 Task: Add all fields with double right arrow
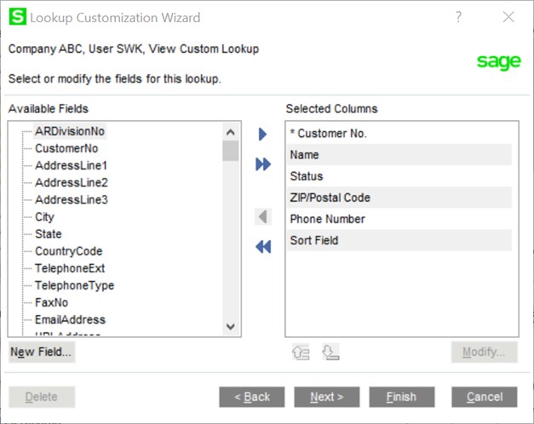263,164
